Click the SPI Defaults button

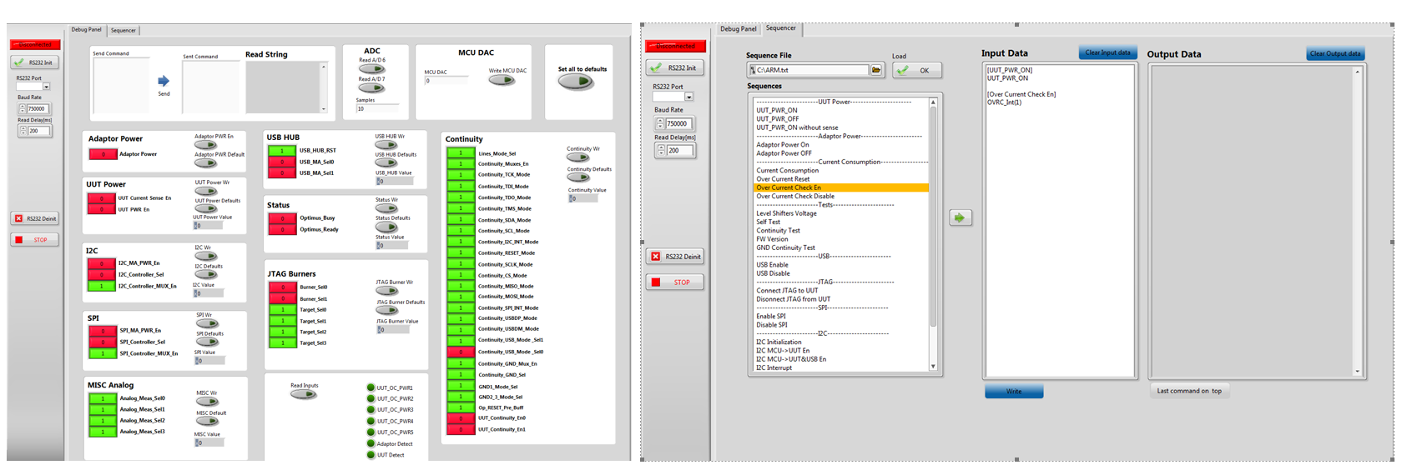(x=207, y=342)
